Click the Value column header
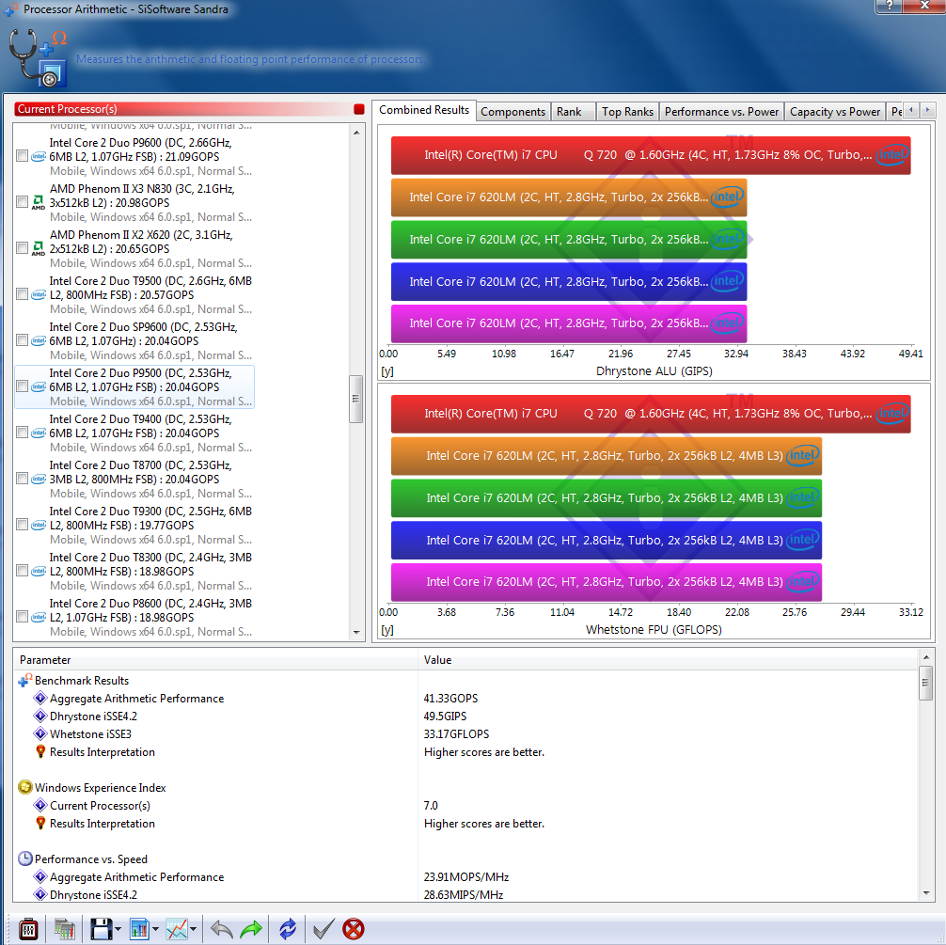Image resolution: width=946 pixels, height=945 pixels. (668, 659)
